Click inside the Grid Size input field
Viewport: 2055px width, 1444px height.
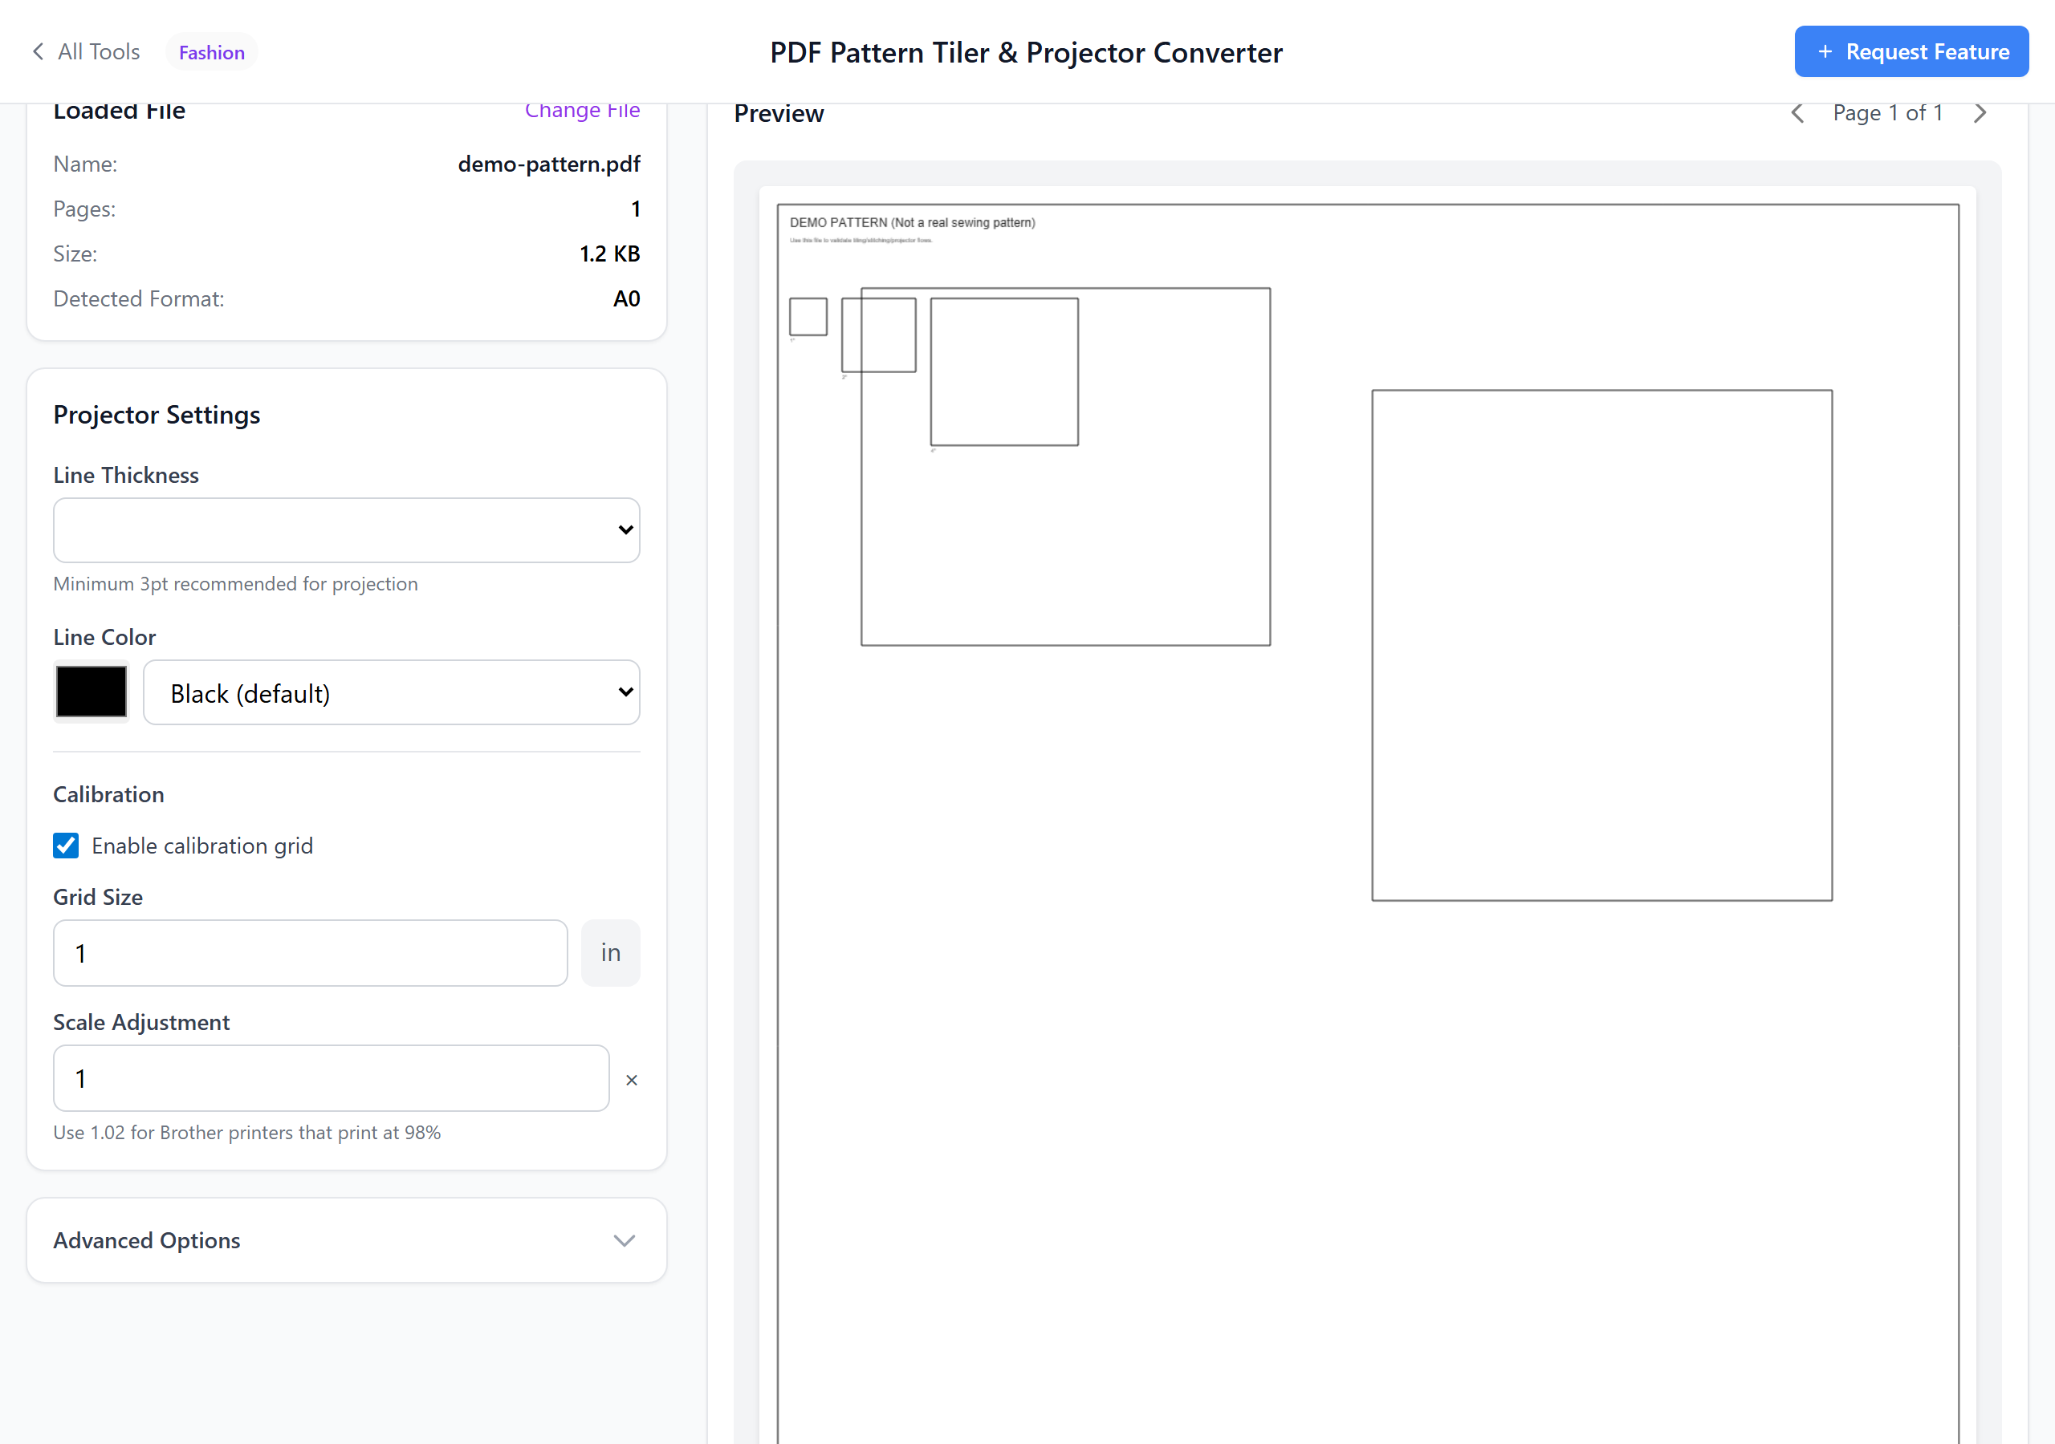[x=310, y=953]
